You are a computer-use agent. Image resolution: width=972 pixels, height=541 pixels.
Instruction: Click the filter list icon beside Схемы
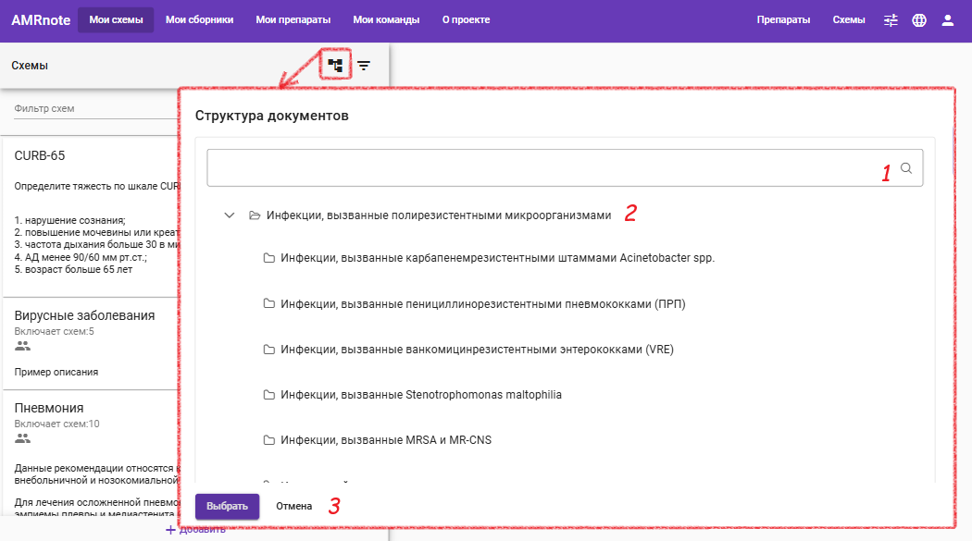(364, 65)
